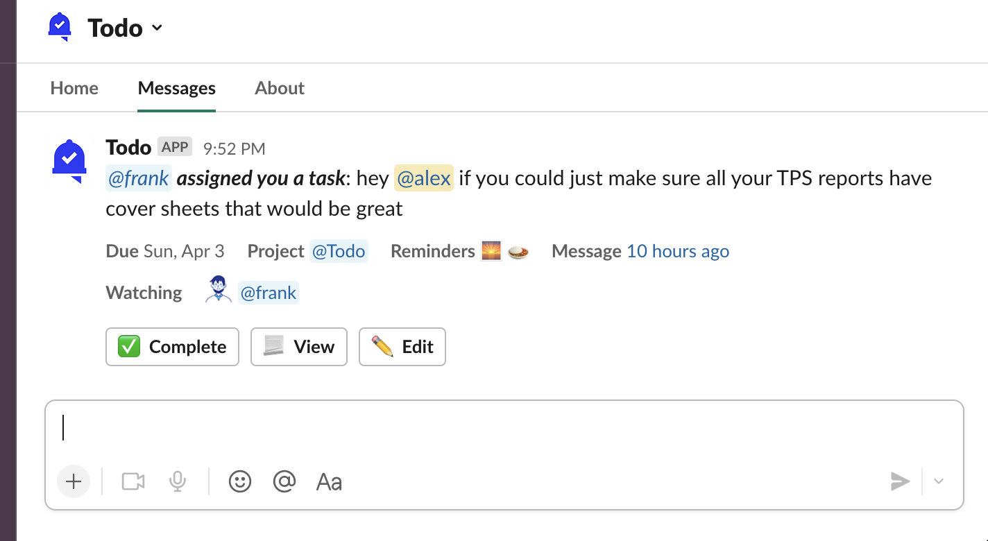Click the Edit task button

[x=402, y=347]
